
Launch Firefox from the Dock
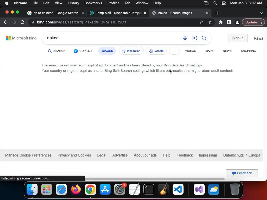pyautogui.click(x=76, y=189)
